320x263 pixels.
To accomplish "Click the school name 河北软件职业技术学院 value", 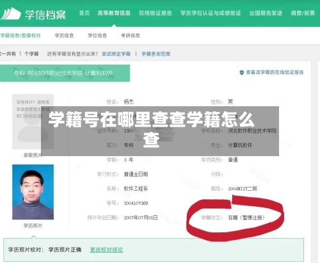I will [252, 131].
